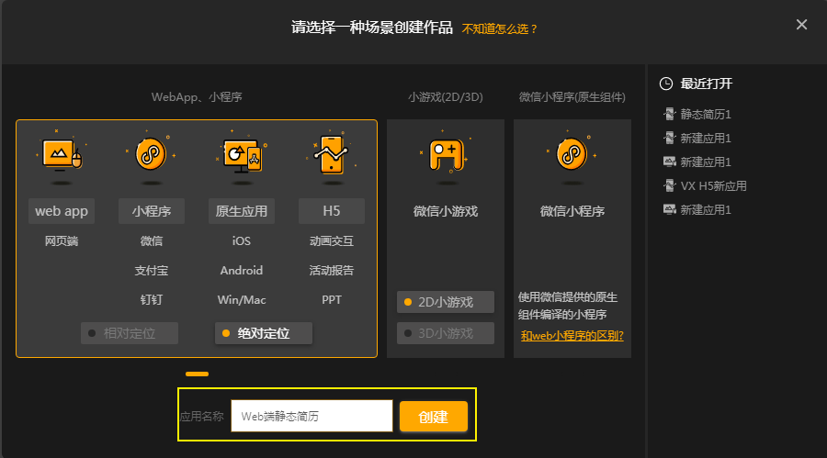Click Android under 原生应用
This screenshot has width=827, height=458.
tap(242, 271)
